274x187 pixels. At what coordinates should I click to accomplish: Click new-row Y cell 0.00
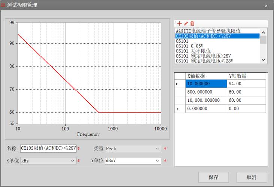click(x=246, y=108)
